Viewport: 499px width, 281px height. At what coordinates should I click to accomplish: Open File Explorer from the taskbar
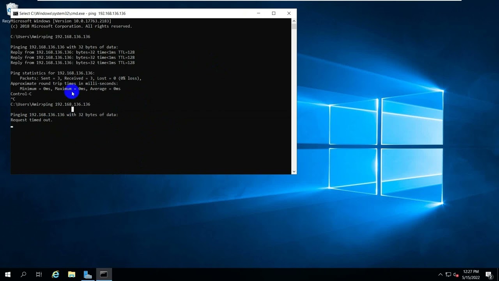(x=72, y=274)
